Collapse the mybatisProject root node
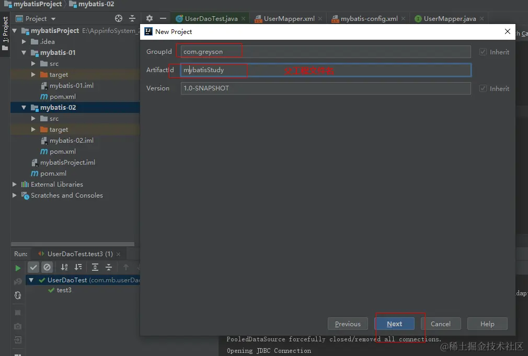 (15, 31)
